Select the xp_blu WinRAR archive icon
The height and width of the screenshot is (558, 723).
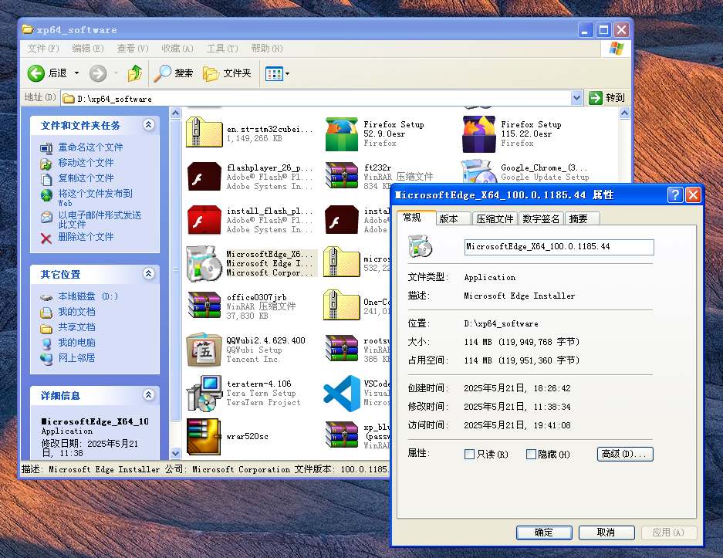click(x=342, y=435)
